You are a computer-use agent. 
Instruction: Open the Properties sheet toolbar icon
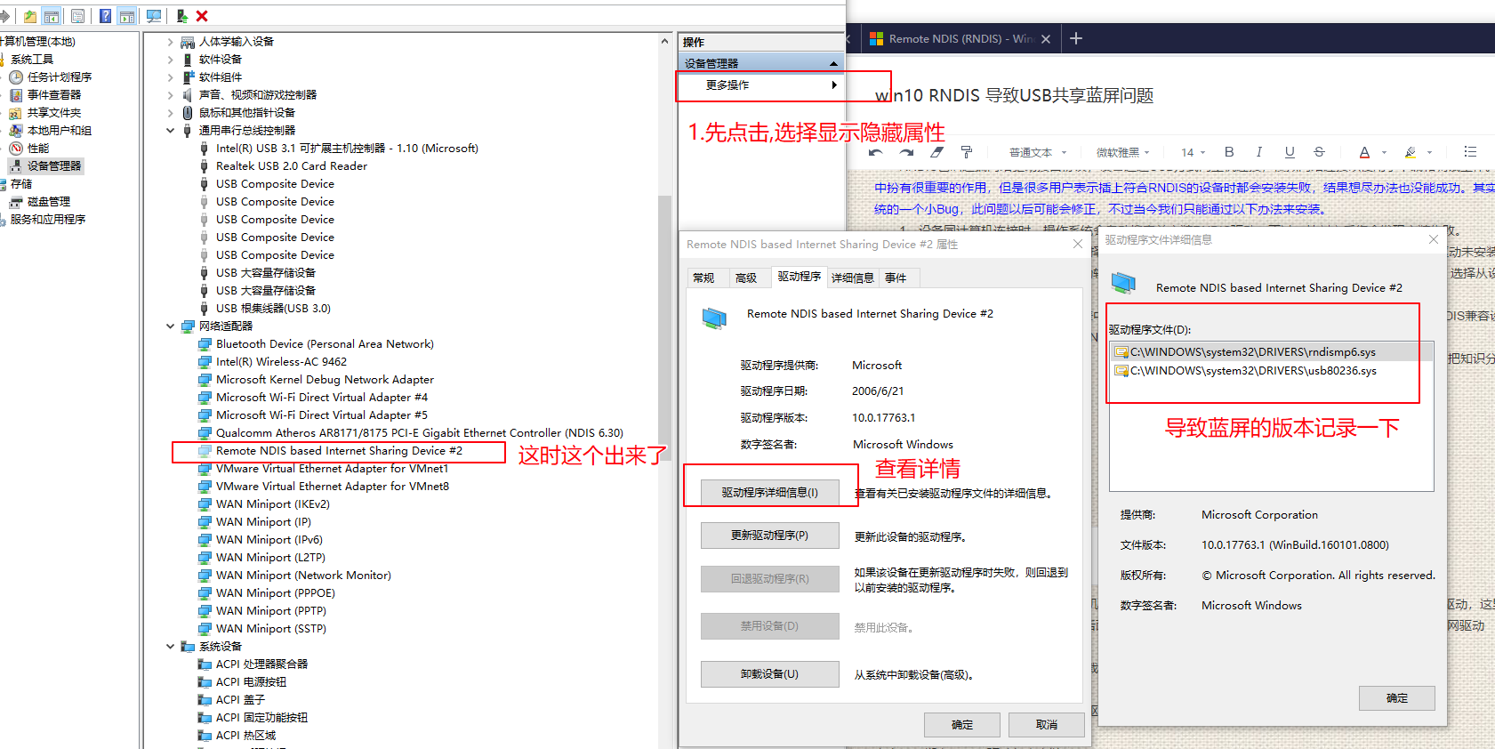coord(78,16)
